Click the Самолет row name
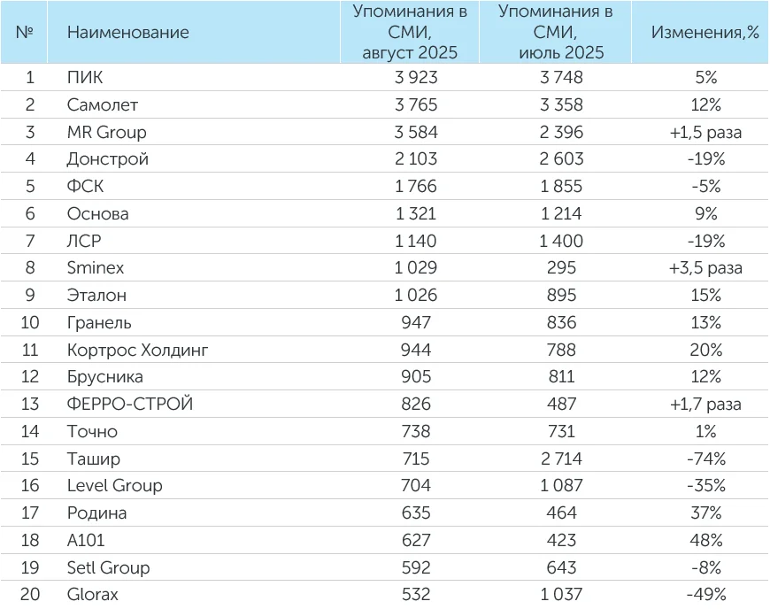 pos(103,105)
